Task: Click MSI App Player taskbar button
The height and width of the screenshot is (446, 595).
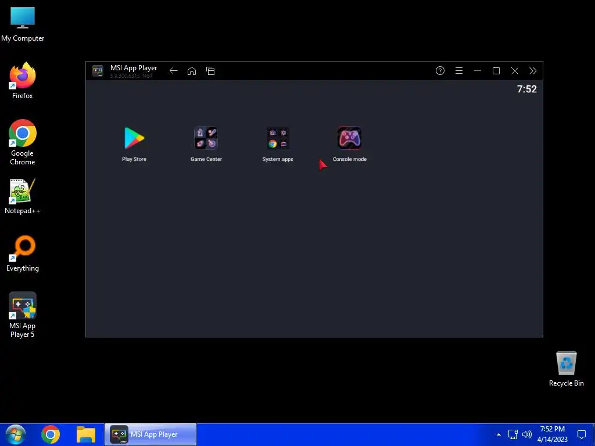Action: (x=150, y=434)
